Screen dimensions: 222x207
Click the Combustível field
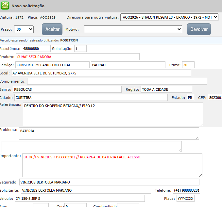(x=128, y=205)
